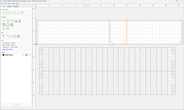Select the Text creation tool
Viewport: 184px width, 110px height.
click(x=22, y=13)
